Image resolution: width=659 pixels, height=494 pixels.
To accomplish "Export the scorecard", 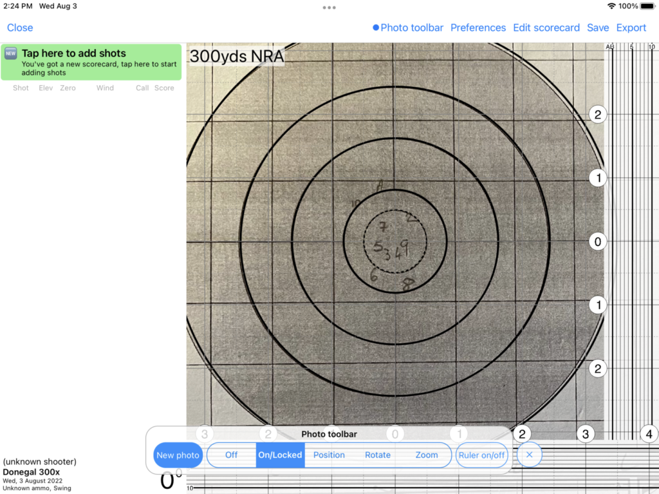I will coord(631,28).
